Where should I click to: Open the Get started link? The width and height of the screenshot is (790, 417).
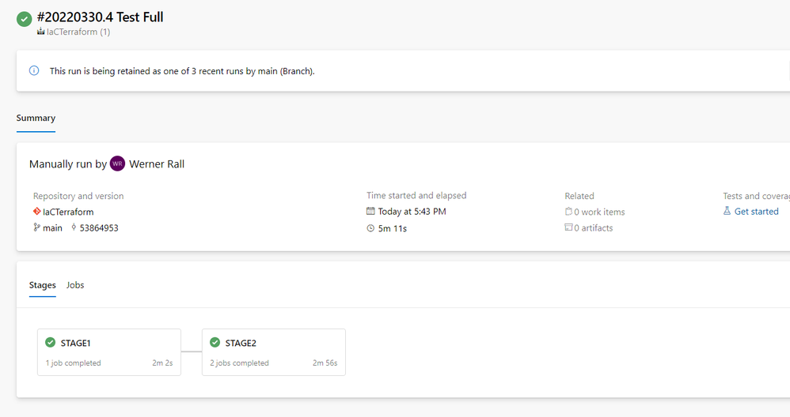click(x=756, y=212)
